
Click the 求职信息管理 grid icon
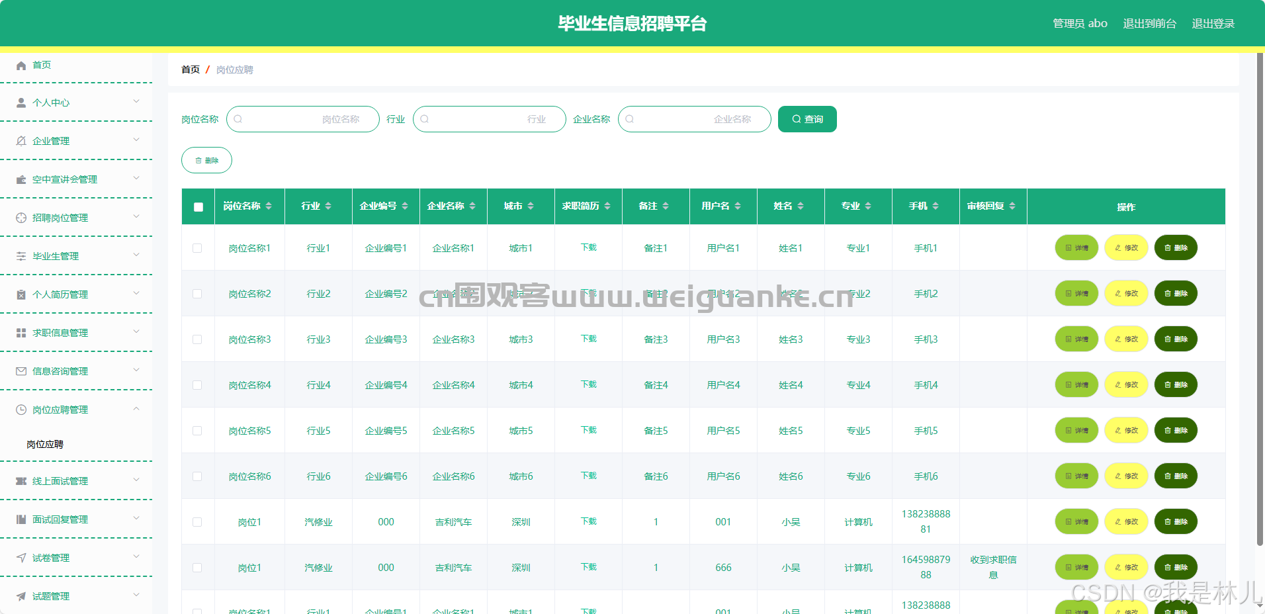tap(21, 333)
